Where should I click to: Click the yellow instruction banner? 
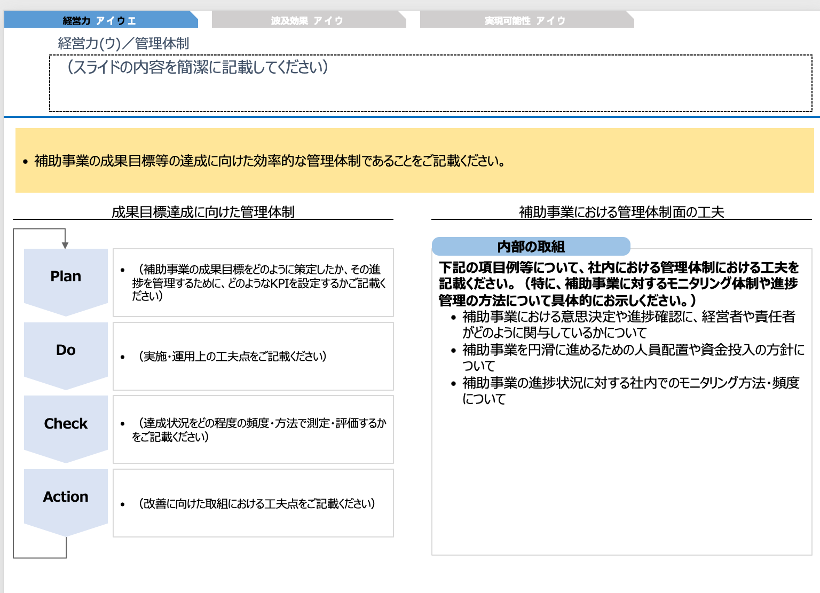(410, 159)
